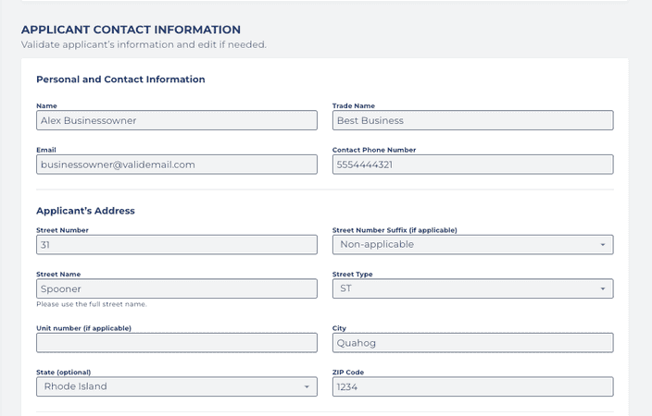Focus the ZIP Code field
This screenshot has width=652, height=416.
coord(472,386)
